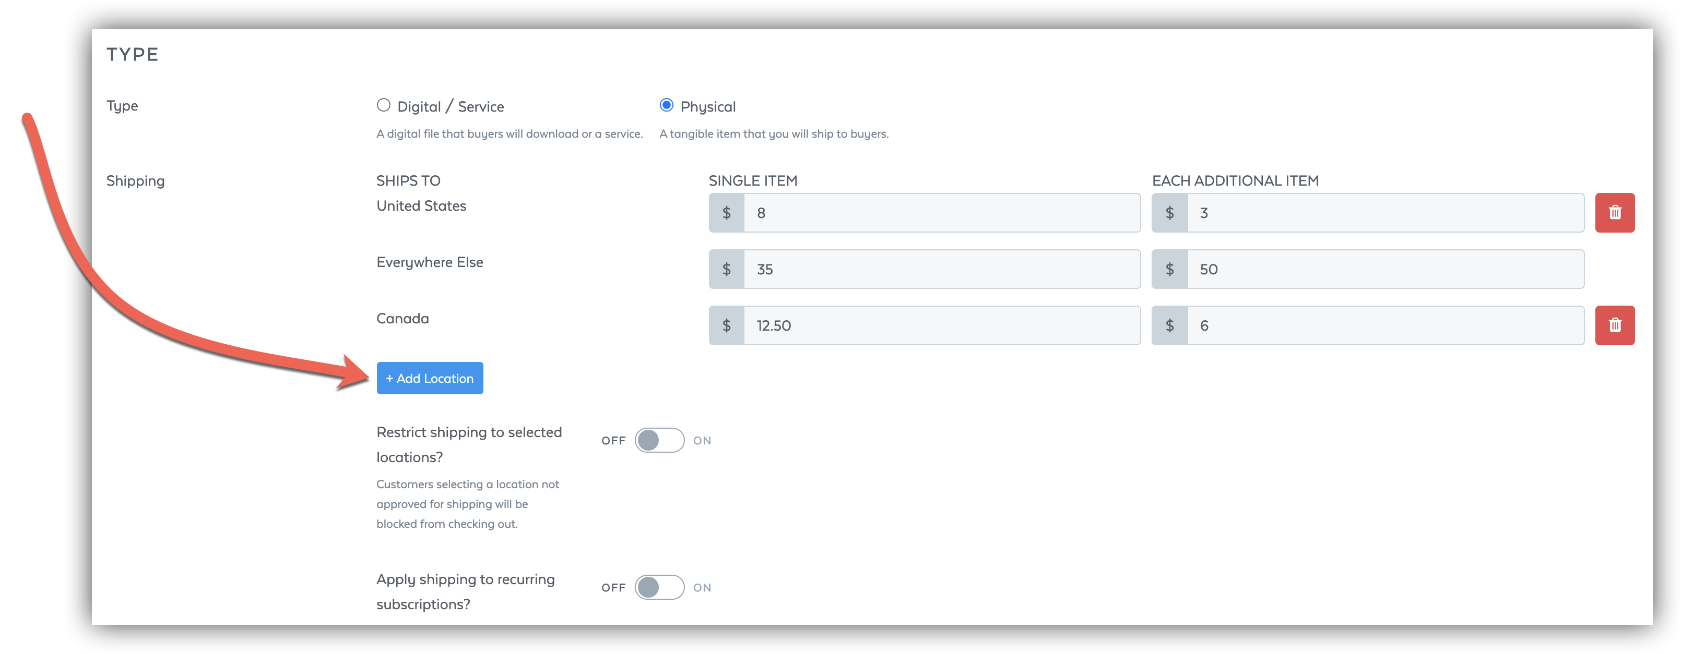1682x654 pixels.
Task: Select the TYPE section heading
Action: 133,54
